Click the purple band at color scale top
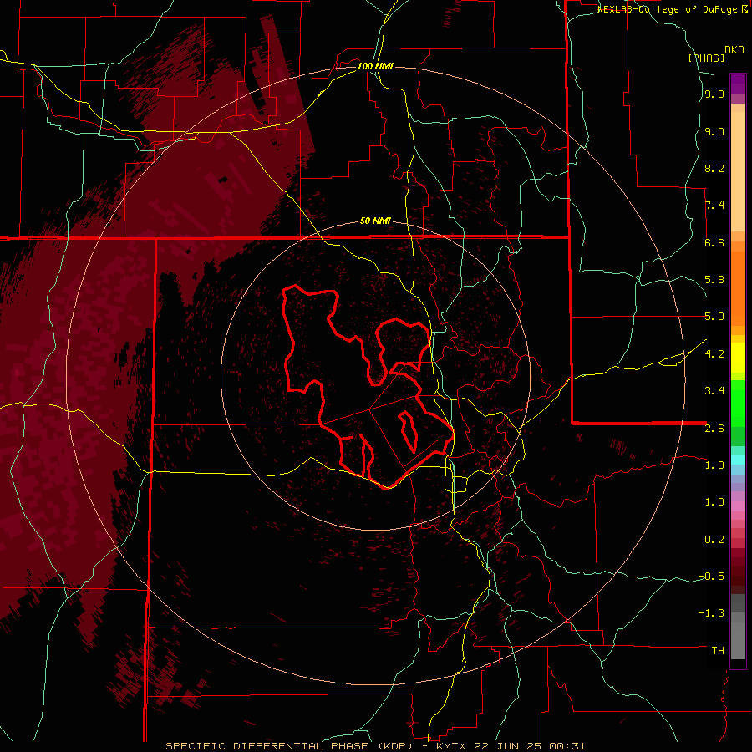This screenshot has height=752, width=752. coord(738,84)
